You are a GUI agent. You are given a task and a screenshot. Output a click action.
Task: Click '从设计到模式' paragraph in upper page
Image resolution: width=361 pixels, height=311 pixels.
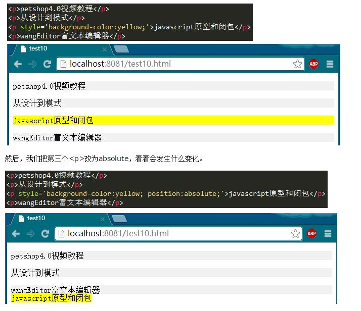[173, 103]
